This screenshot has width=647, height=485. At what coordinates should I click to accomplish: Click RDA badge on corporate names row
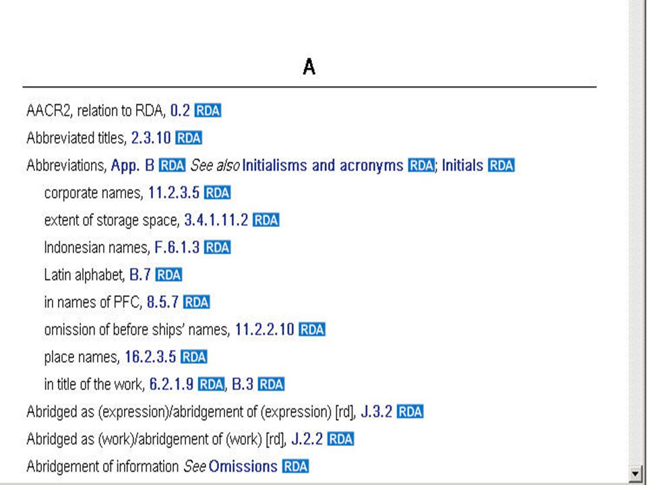pyautogui.click(x=218, y=193)
